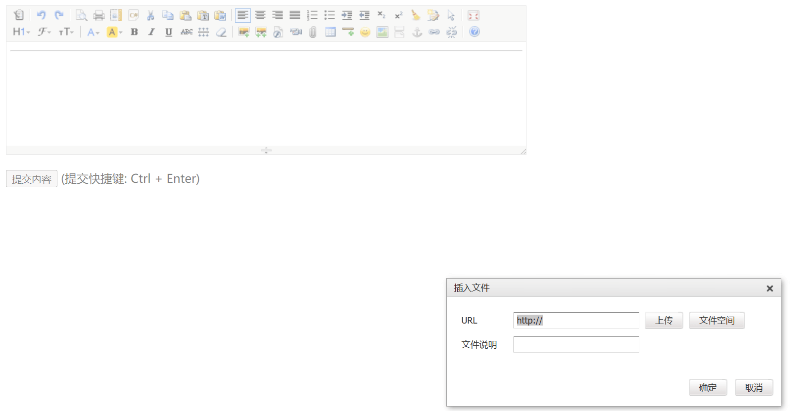Open the font family dropdown
Screen dimensions: 810x411
[45, 32]
